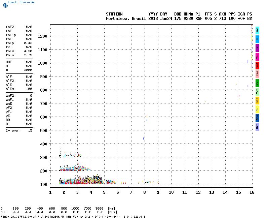Select the Ssw pink legend swatch
This screenshot has width=269, height=219.
257,74
